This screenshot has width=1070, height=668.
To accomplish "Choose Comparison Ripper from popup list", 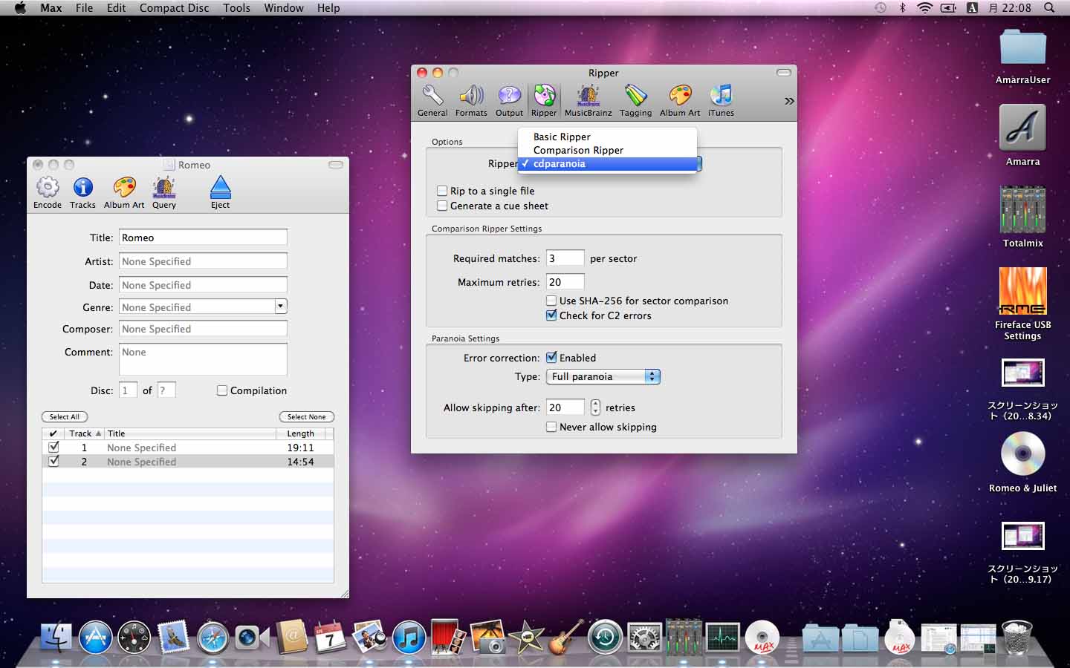I will tap(607, 150).
